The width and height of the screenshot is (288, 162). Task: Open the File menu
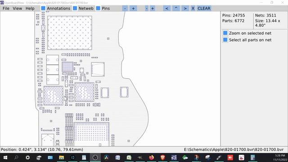6,9
